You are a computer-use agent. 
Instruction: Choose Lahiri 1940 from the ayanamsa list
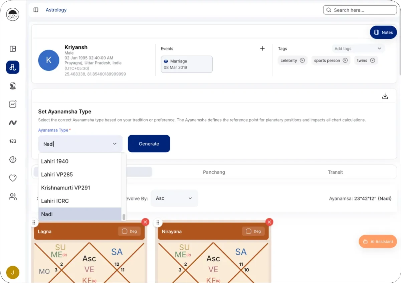coord(80,161)
